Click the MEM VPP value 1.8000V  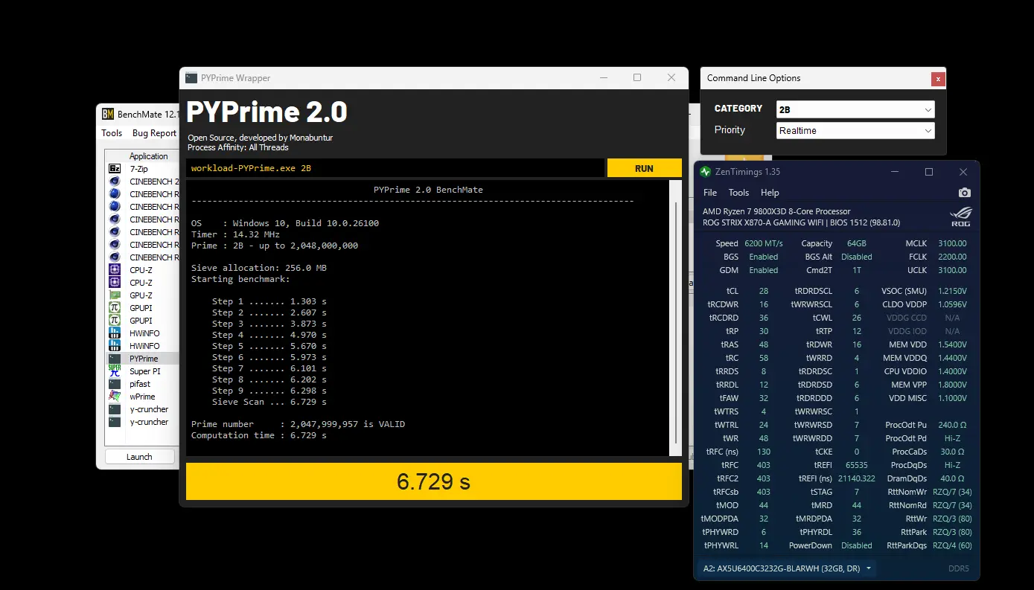click(x=952, y=385)
